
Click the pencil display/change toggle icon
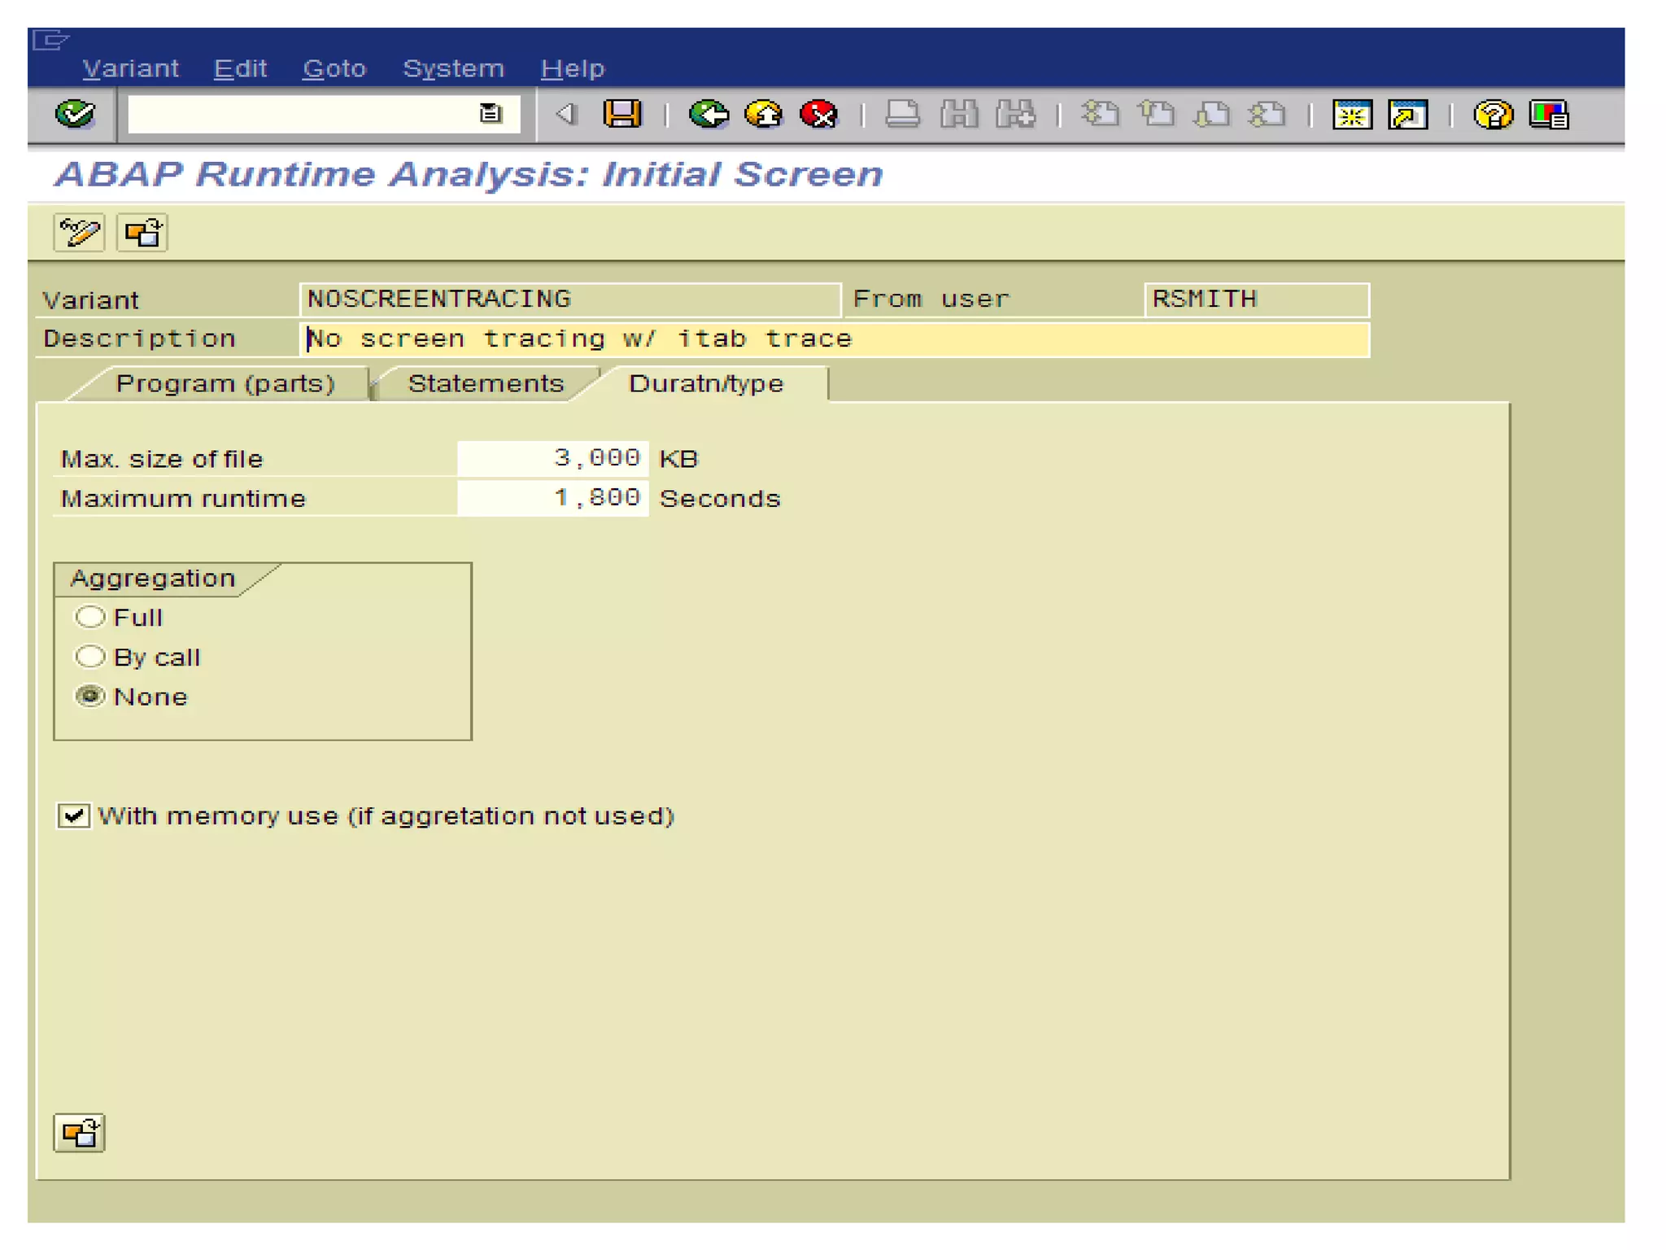click(x=79, y=233)
